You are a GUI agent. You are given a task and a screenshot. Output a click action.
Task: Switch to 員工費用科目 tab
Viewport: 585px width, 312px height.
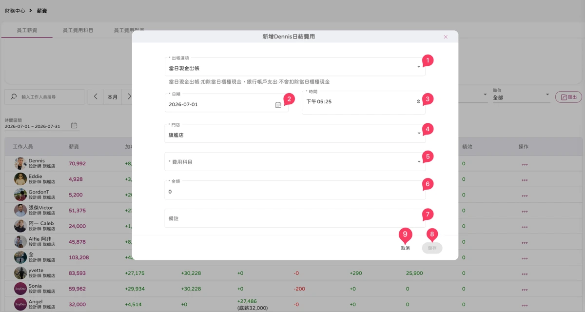pos(78,30)
